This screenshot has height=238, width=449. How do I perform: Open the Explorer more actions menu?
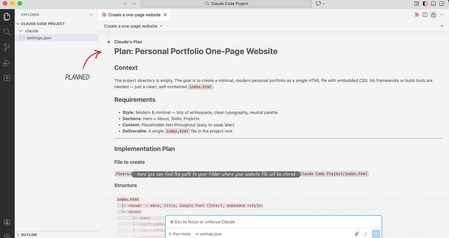point(91,14)
